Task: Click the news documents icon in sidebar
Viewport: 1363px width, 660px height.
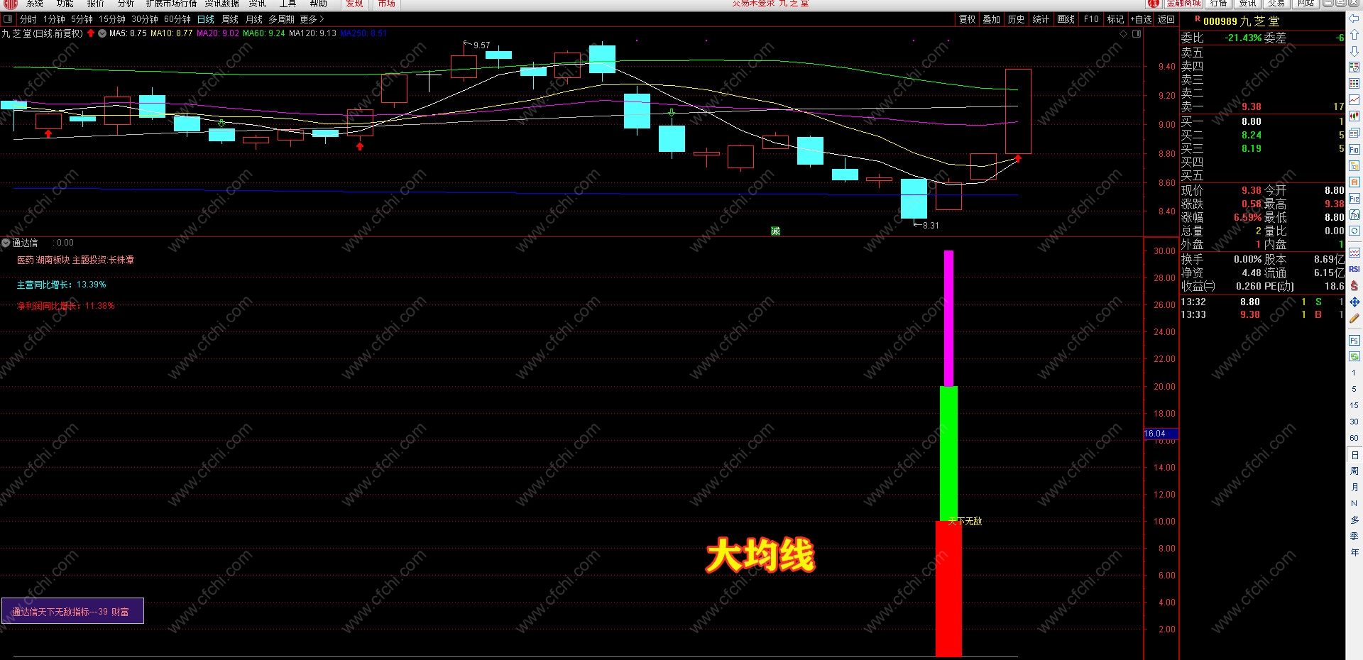Action: (1354, 133)
